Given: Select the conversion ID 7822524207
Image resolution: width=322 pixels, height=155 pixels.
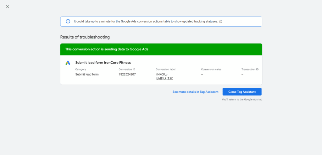Looking at the screenshot, I should [127, 75].
